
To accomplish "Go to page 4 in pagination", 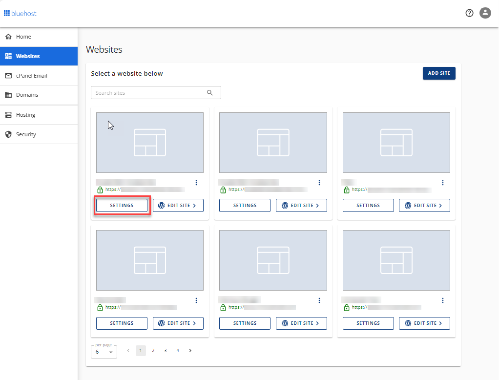I will tap(178, 350).
